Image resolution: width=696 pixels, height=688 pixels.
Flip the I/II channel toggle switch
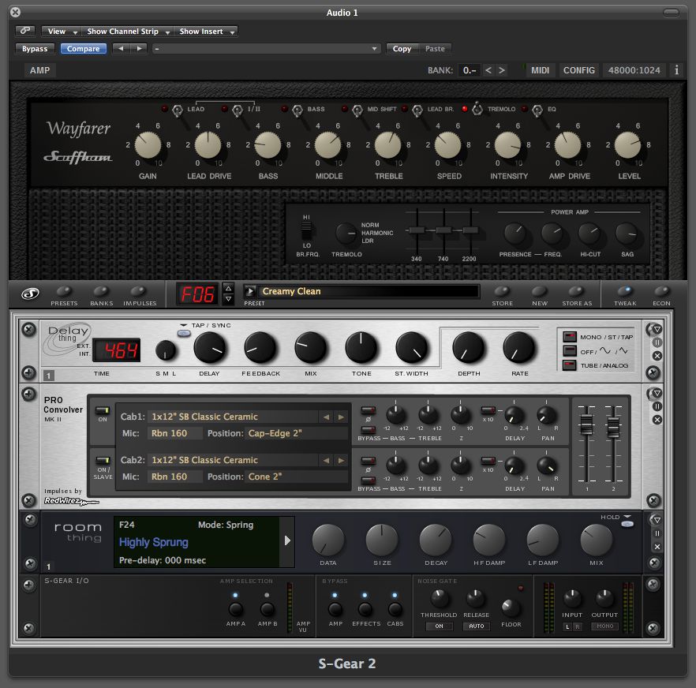point(238,110)
